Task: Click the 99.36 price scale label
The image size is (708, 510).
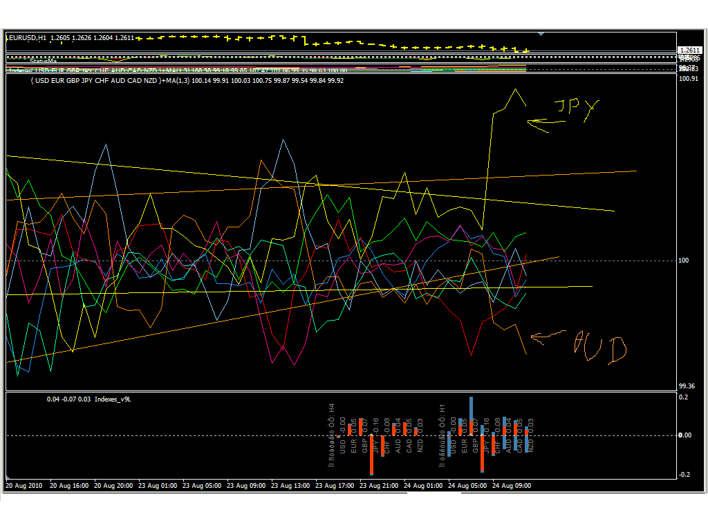Action: tap(687, 386)
